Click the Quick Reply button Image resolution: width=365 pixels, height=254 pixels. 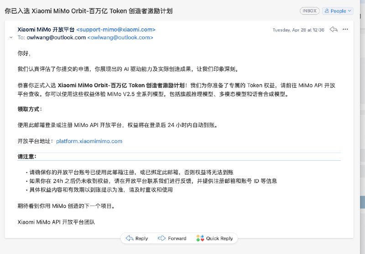(214, 238)
